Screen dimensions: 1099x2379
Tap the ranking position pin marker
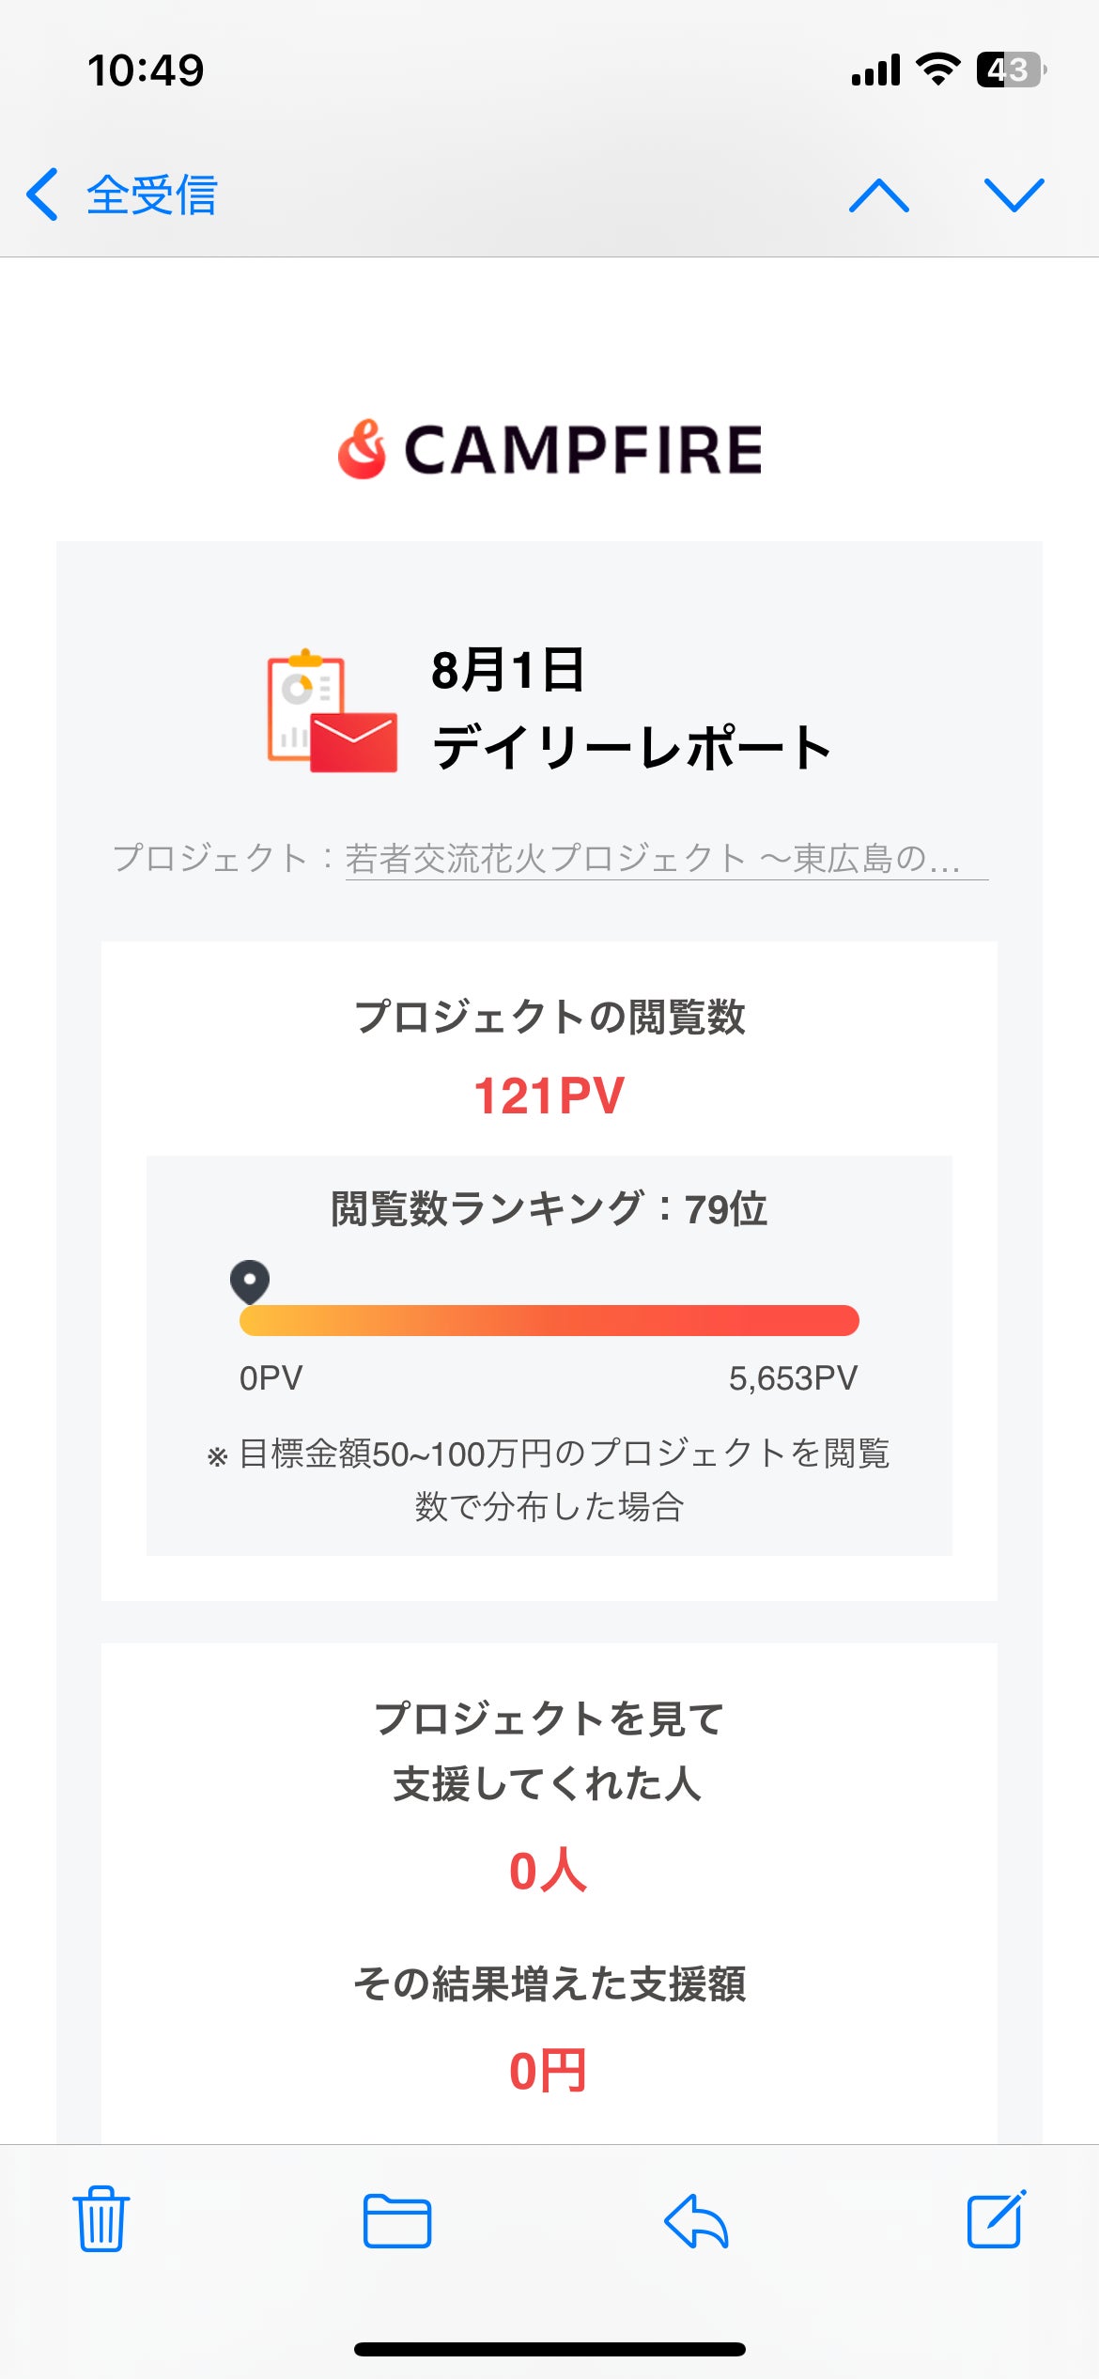250,1282
